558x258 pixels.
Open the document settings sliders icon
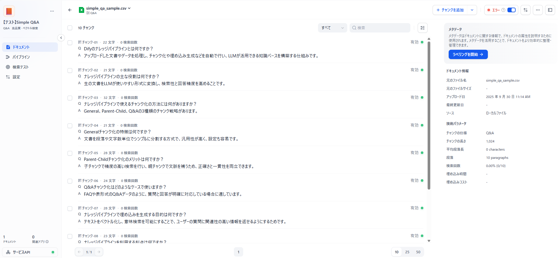coord(525,10)
